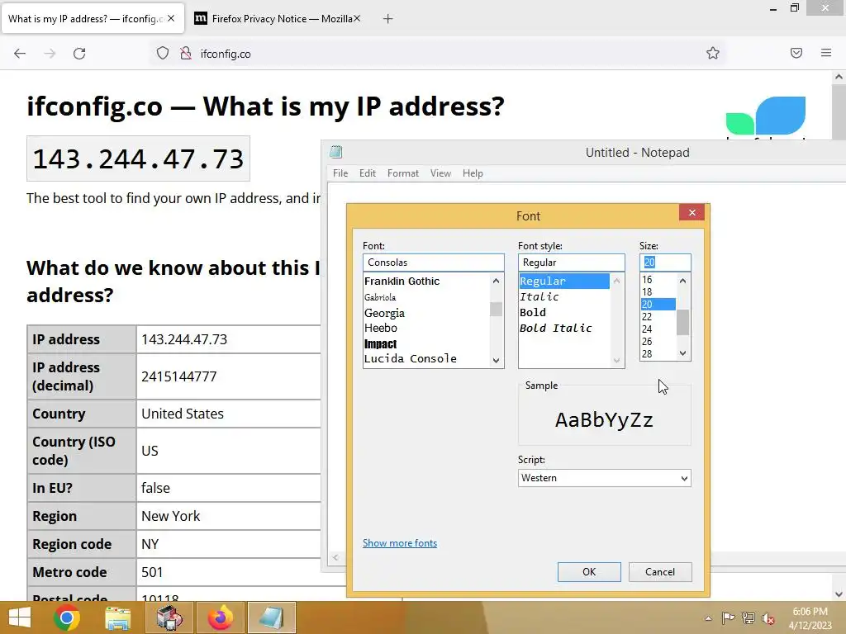Close the Firefox Privacy Notice tab
The image size is (846, 634).
(357, 18)
